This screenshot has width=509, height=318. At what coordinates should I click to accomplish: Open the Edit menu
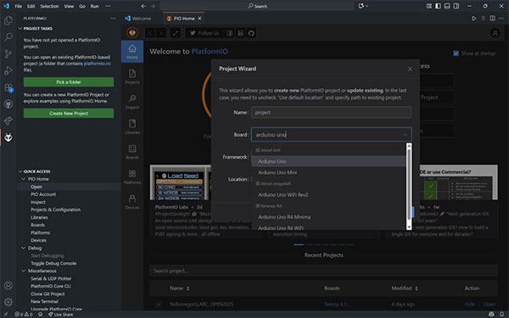31,6
